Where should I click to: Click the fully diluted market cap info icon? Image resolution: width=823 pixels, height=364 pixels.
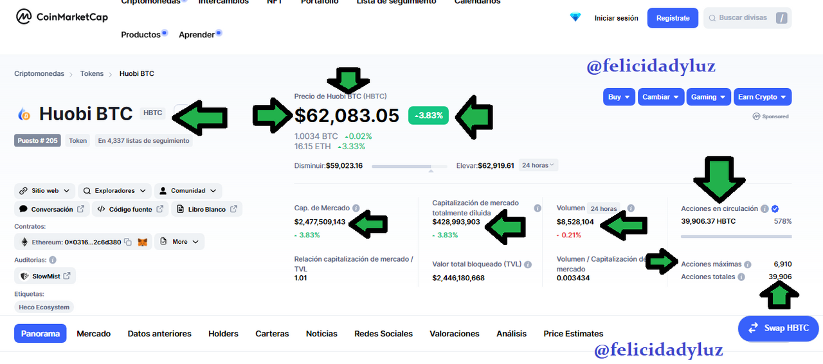(538, 208)
